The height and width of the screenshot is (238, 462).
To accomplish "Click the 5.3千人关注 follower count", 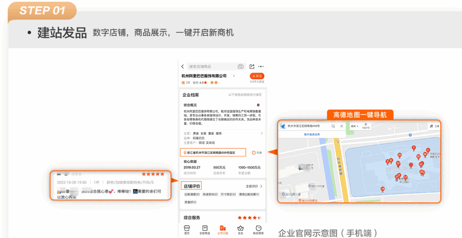I will [257, 82].
